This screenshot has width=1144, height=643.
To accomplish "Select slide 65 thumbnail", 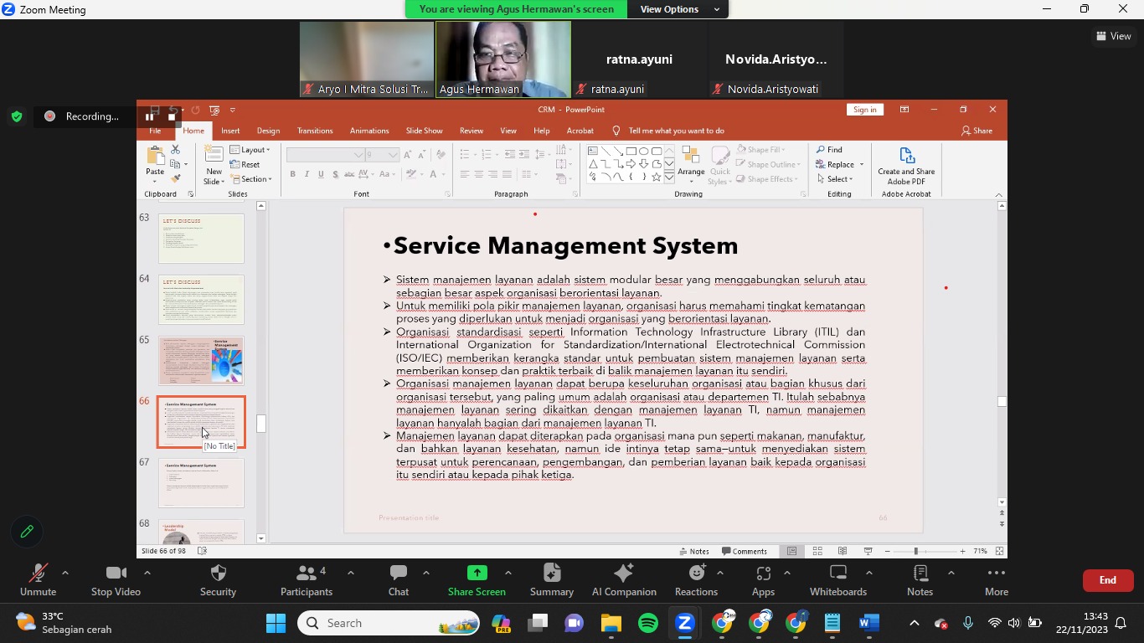I will (201, 361).
